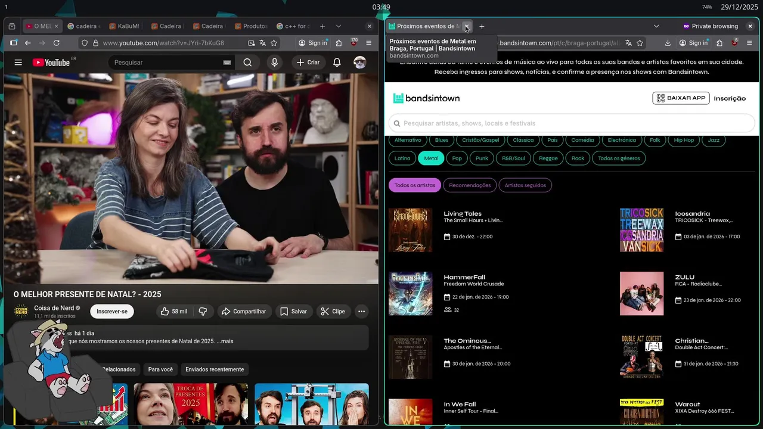Image resolution: width=763 pixels, height=429 pixels.
Task: Switch to the cadeira Google search tab
Action: coord(84,26)
